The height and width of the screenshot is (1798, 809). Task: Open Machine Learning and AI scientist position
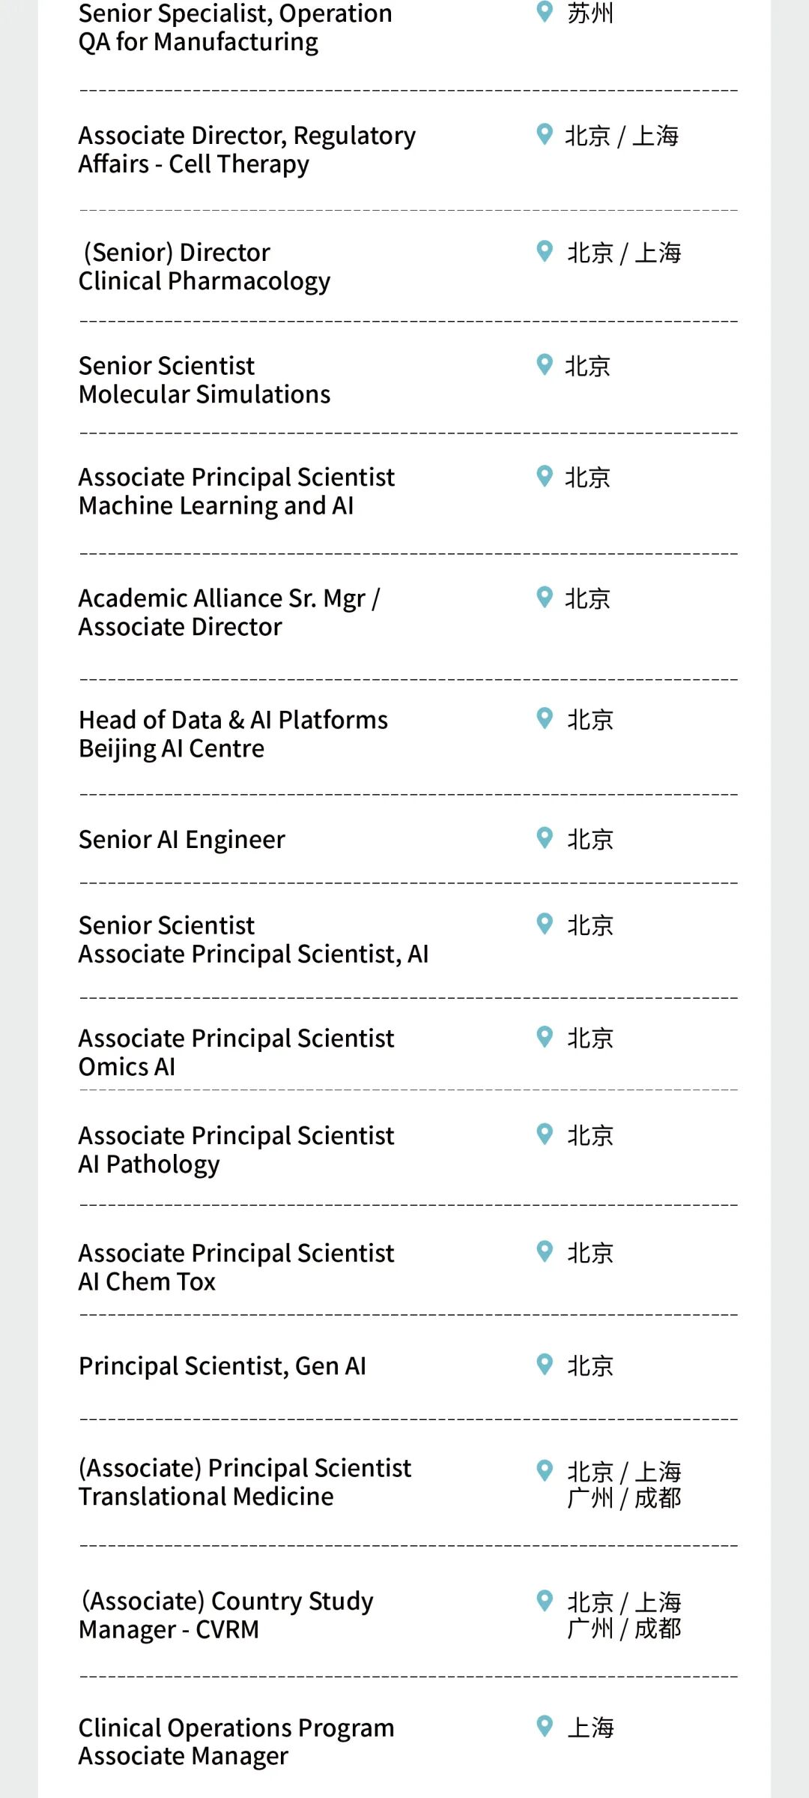click(237, 492)
